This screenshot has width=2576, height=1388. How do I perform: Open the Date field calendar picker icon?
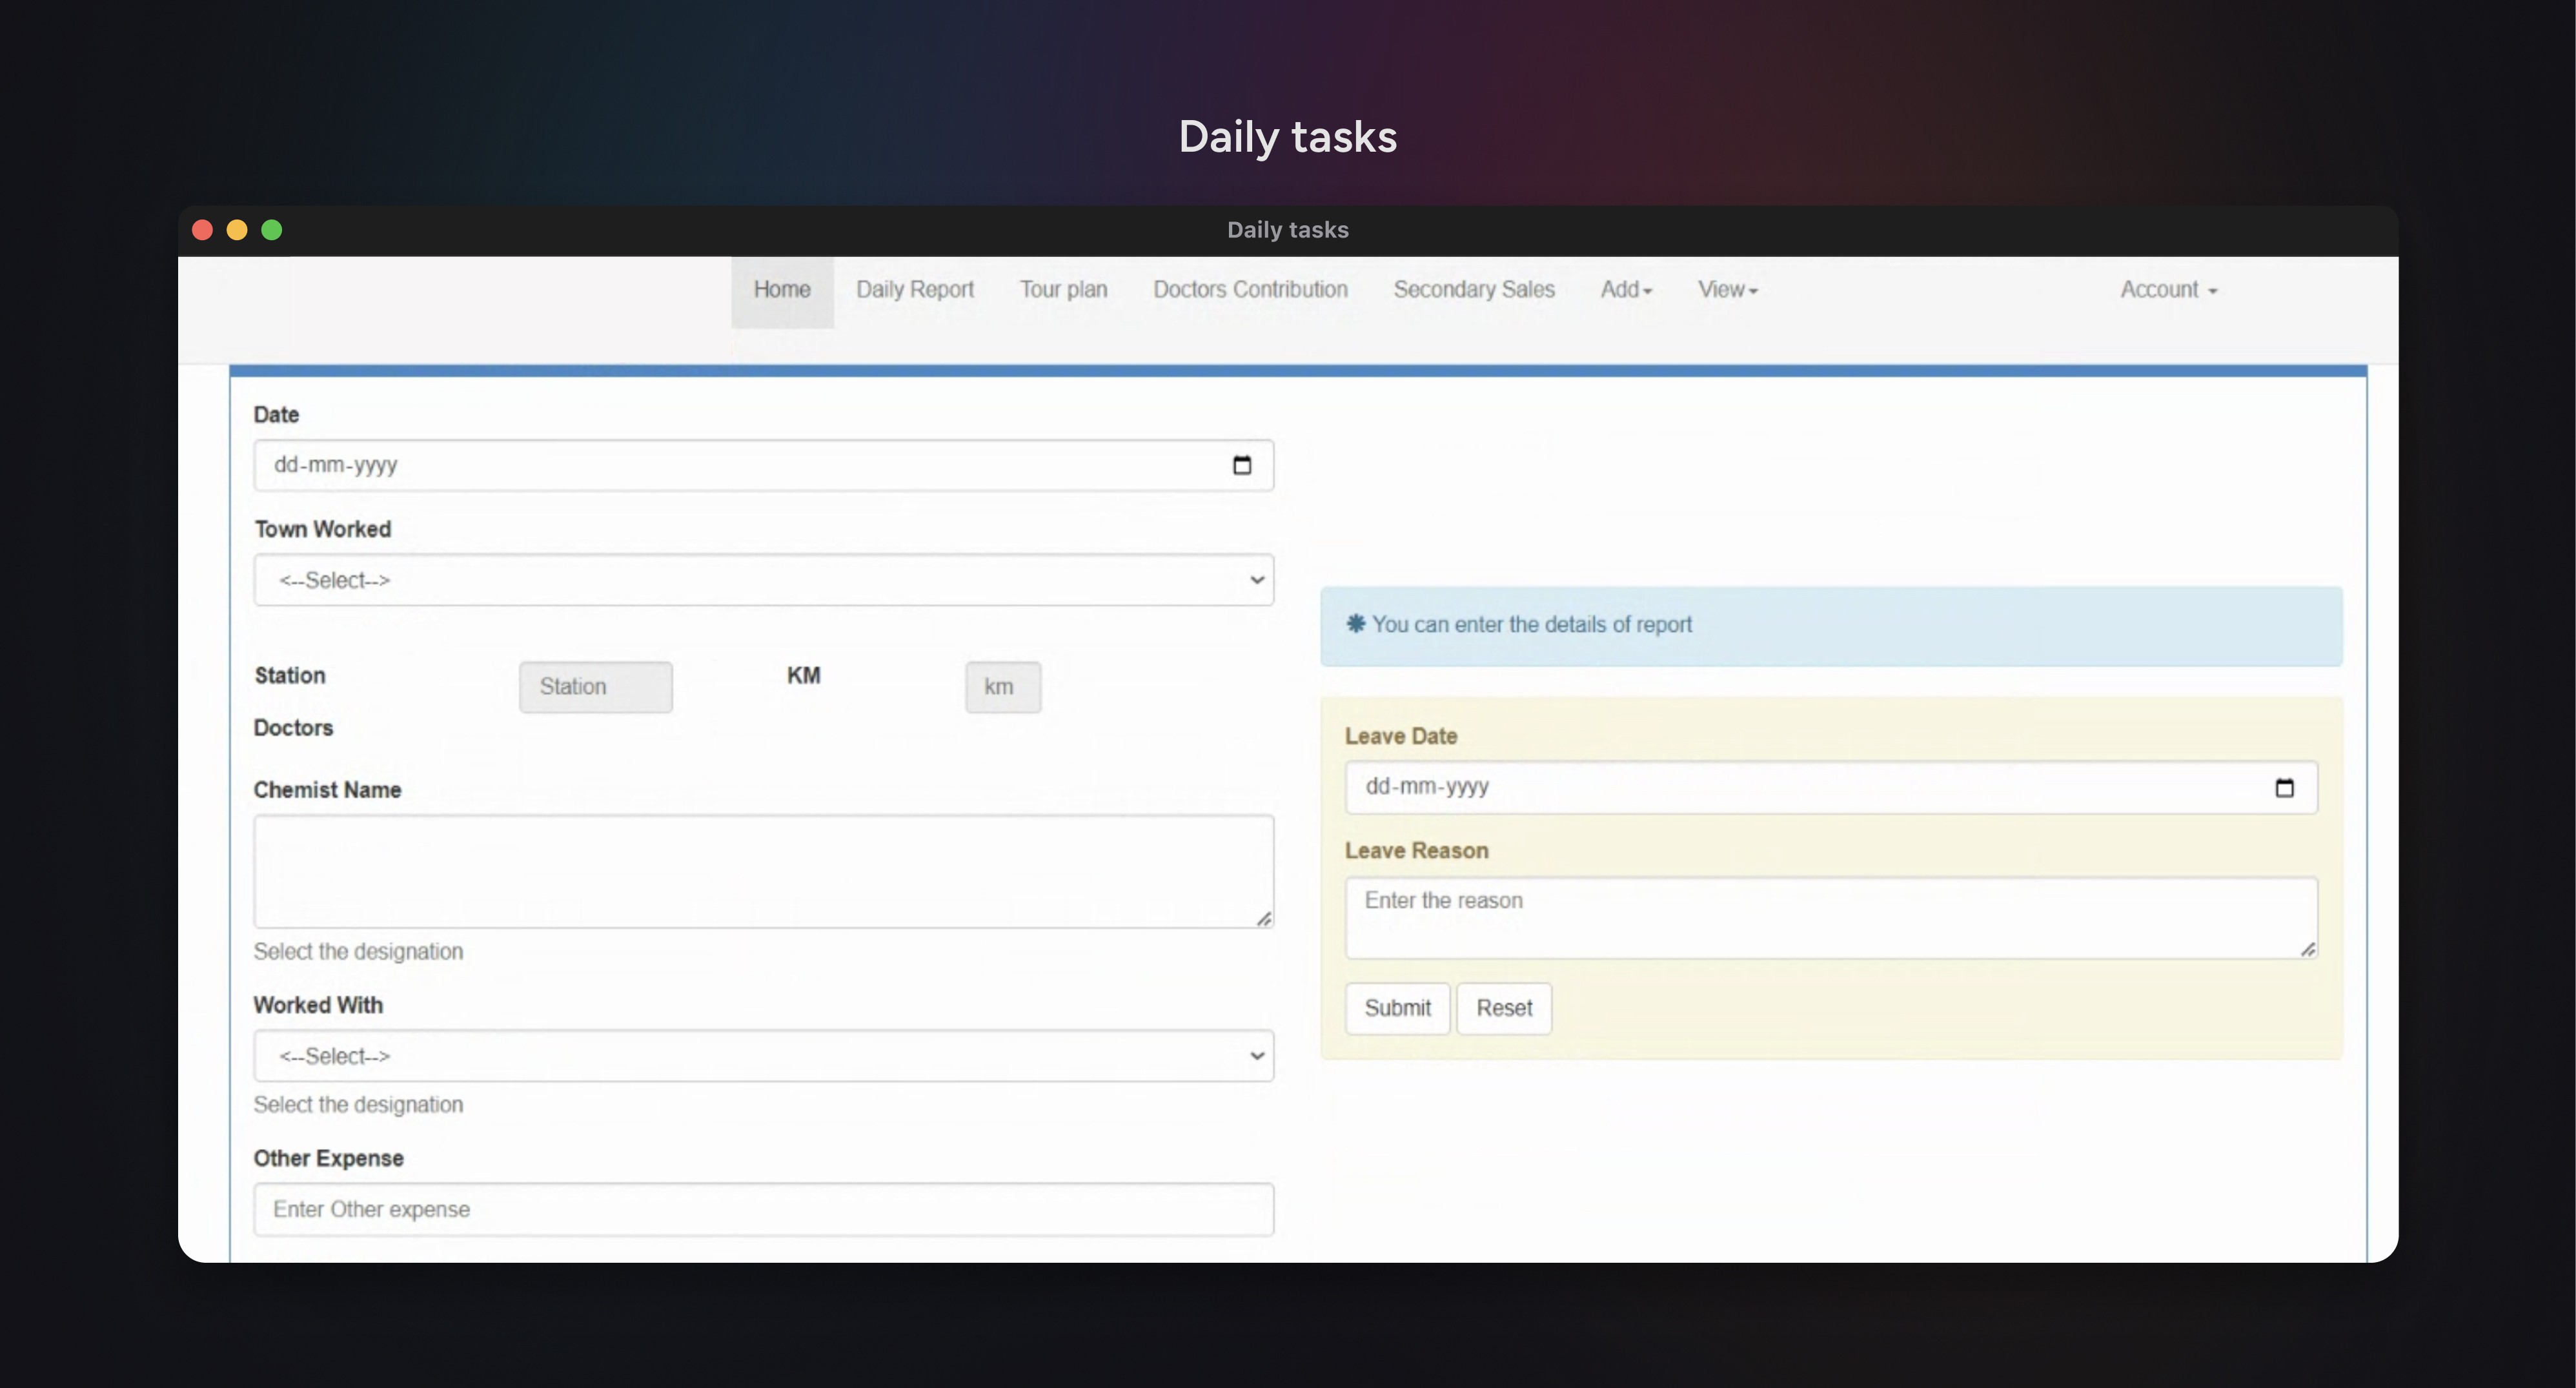[1241, 465]
